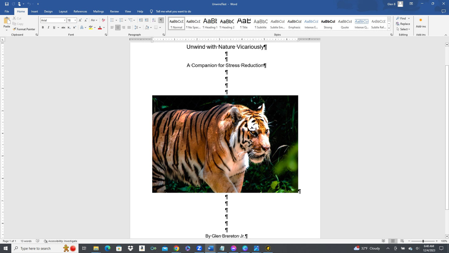Viewport: 449px width, 253px height.
Task: Switch to the Layout ribbon tab
Action: click(63, 12)
